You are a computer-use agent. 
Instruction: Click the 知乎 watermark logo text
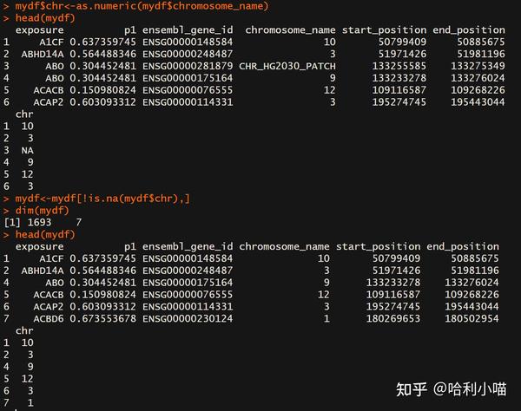tap(411, 388)
